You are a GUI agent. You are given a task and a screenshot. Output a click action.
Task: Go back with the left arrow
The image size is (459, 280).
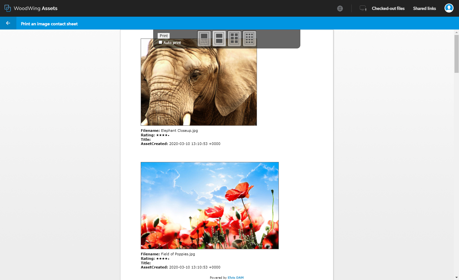click(8, 23)
